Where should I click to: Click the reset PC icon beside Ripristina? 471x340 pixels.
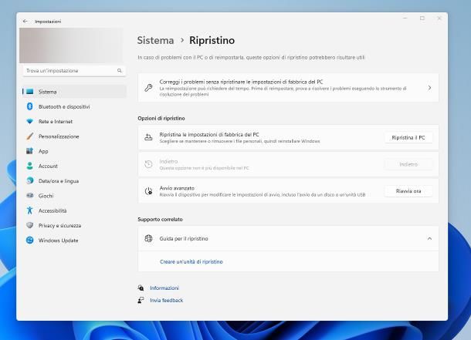(x=148, y=137)
